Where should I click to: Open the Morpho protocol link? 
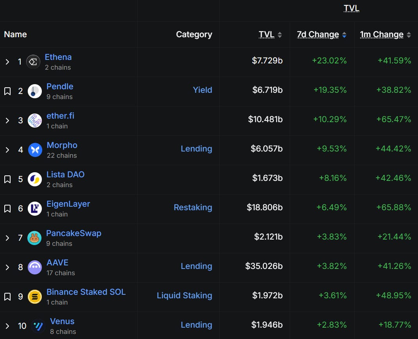point(62,145)
